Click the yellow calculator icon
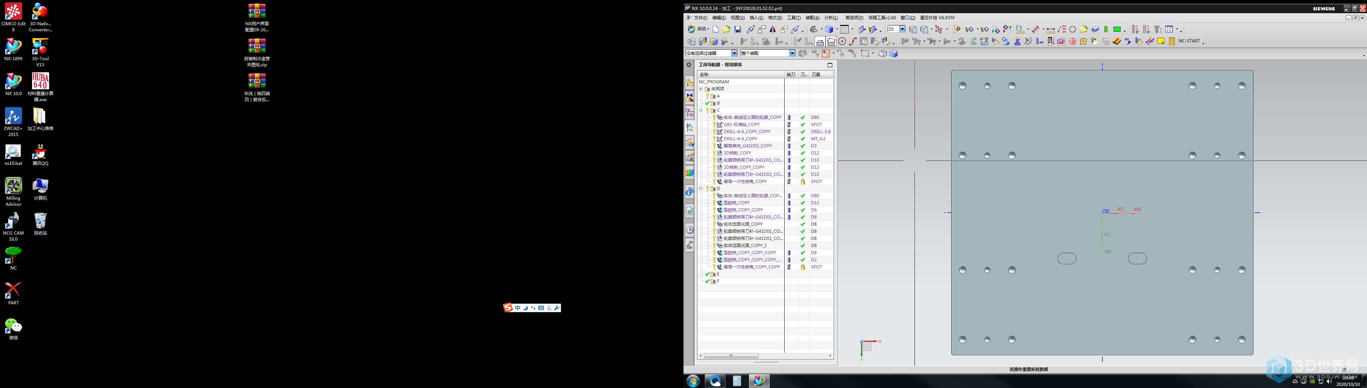 1172,41
